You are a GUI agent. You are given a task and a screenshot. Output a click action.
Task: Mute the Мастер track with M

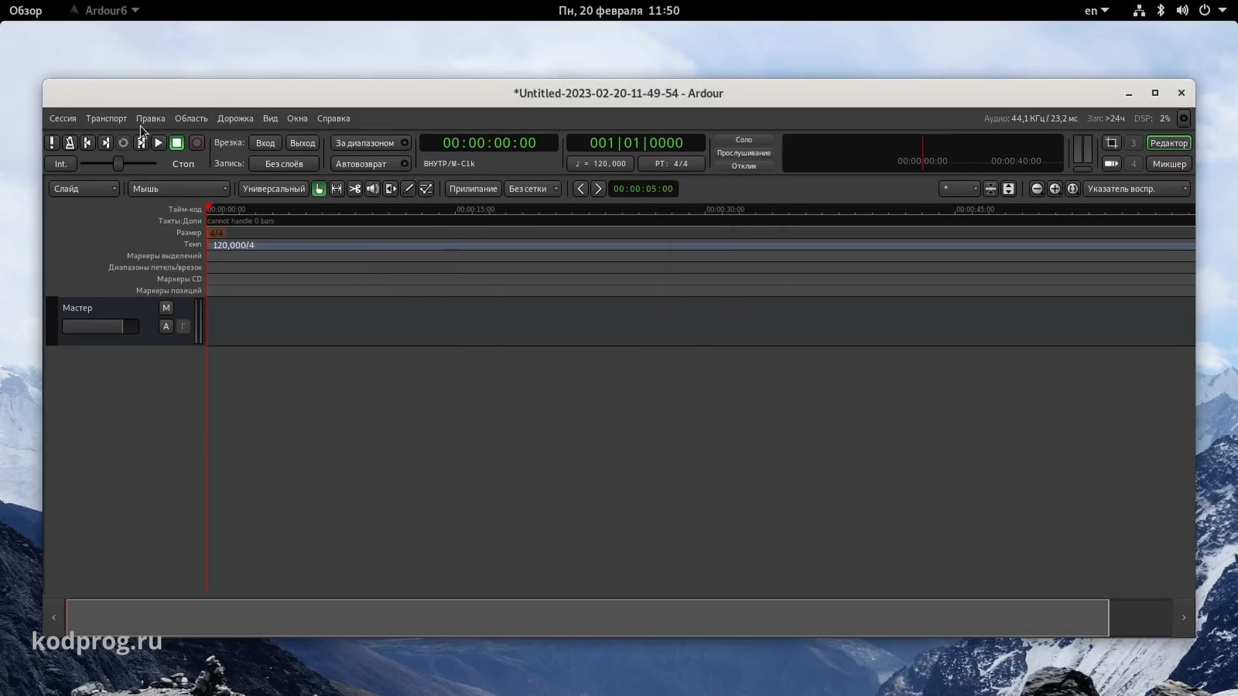tap(166, 308)
